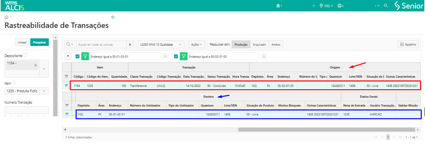Click the UMLQ transaction code cell

coord(168,85)
